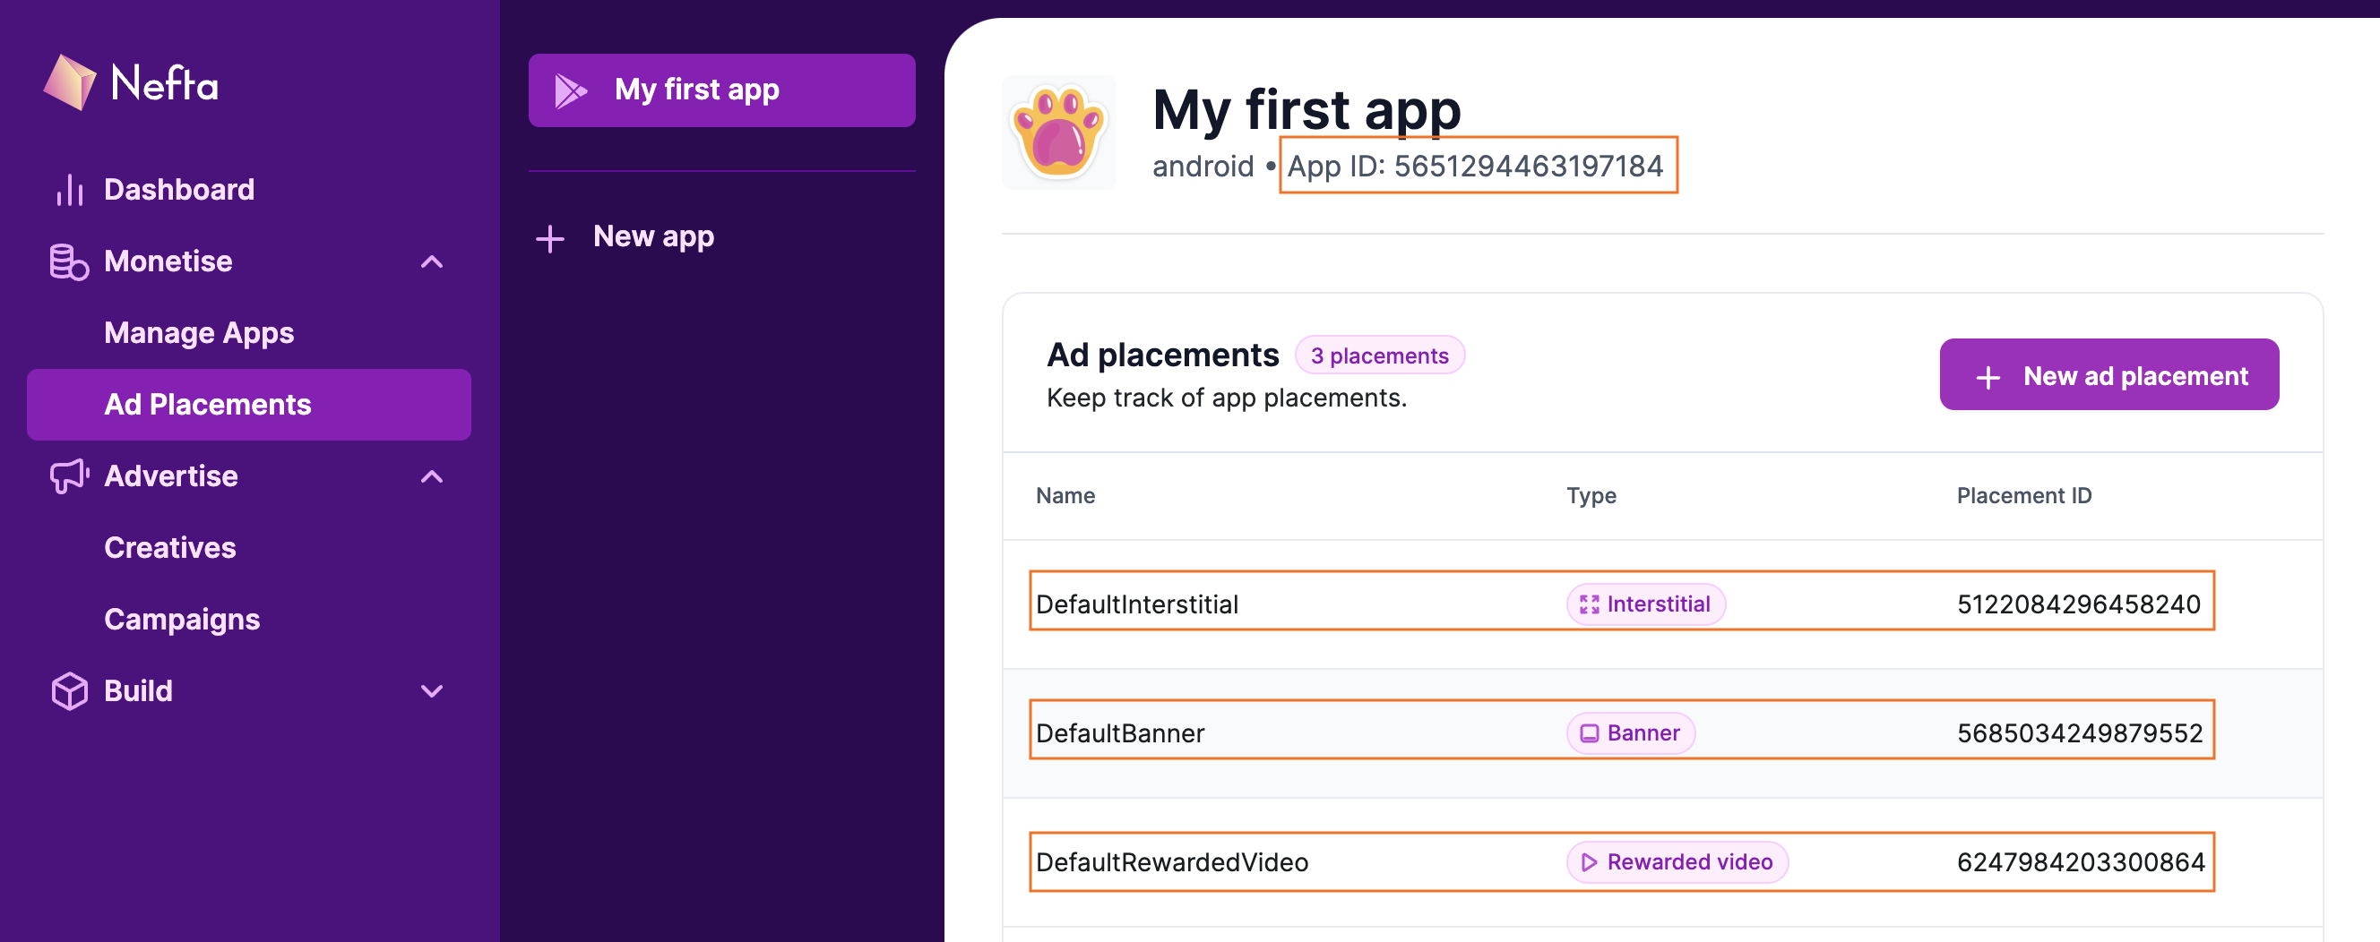The width and height of the screenshot is (2380, 942).
Task: Open Creatives under Advertise
Action: coord(170,548)
